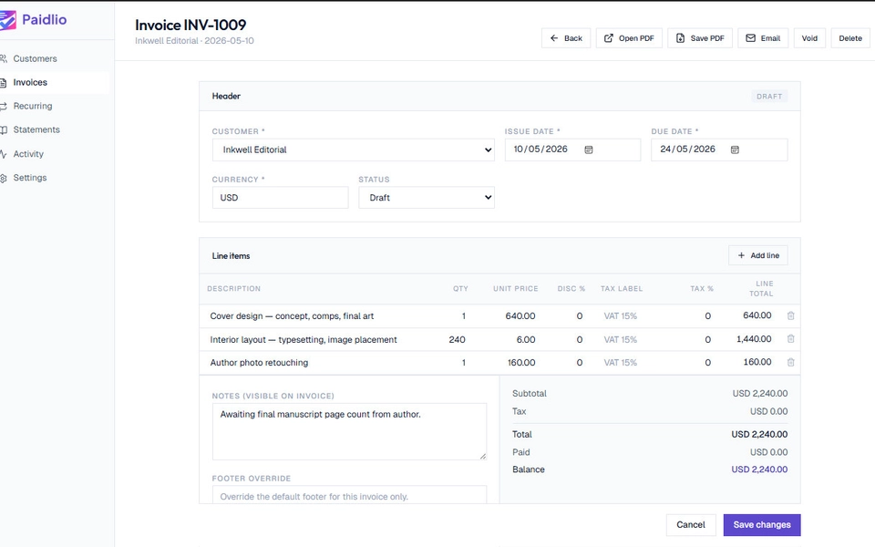The height and width of the screenshot is (547, 875).
Task: Click VAT 15% on Author photo row
Action: coord(620,363)
